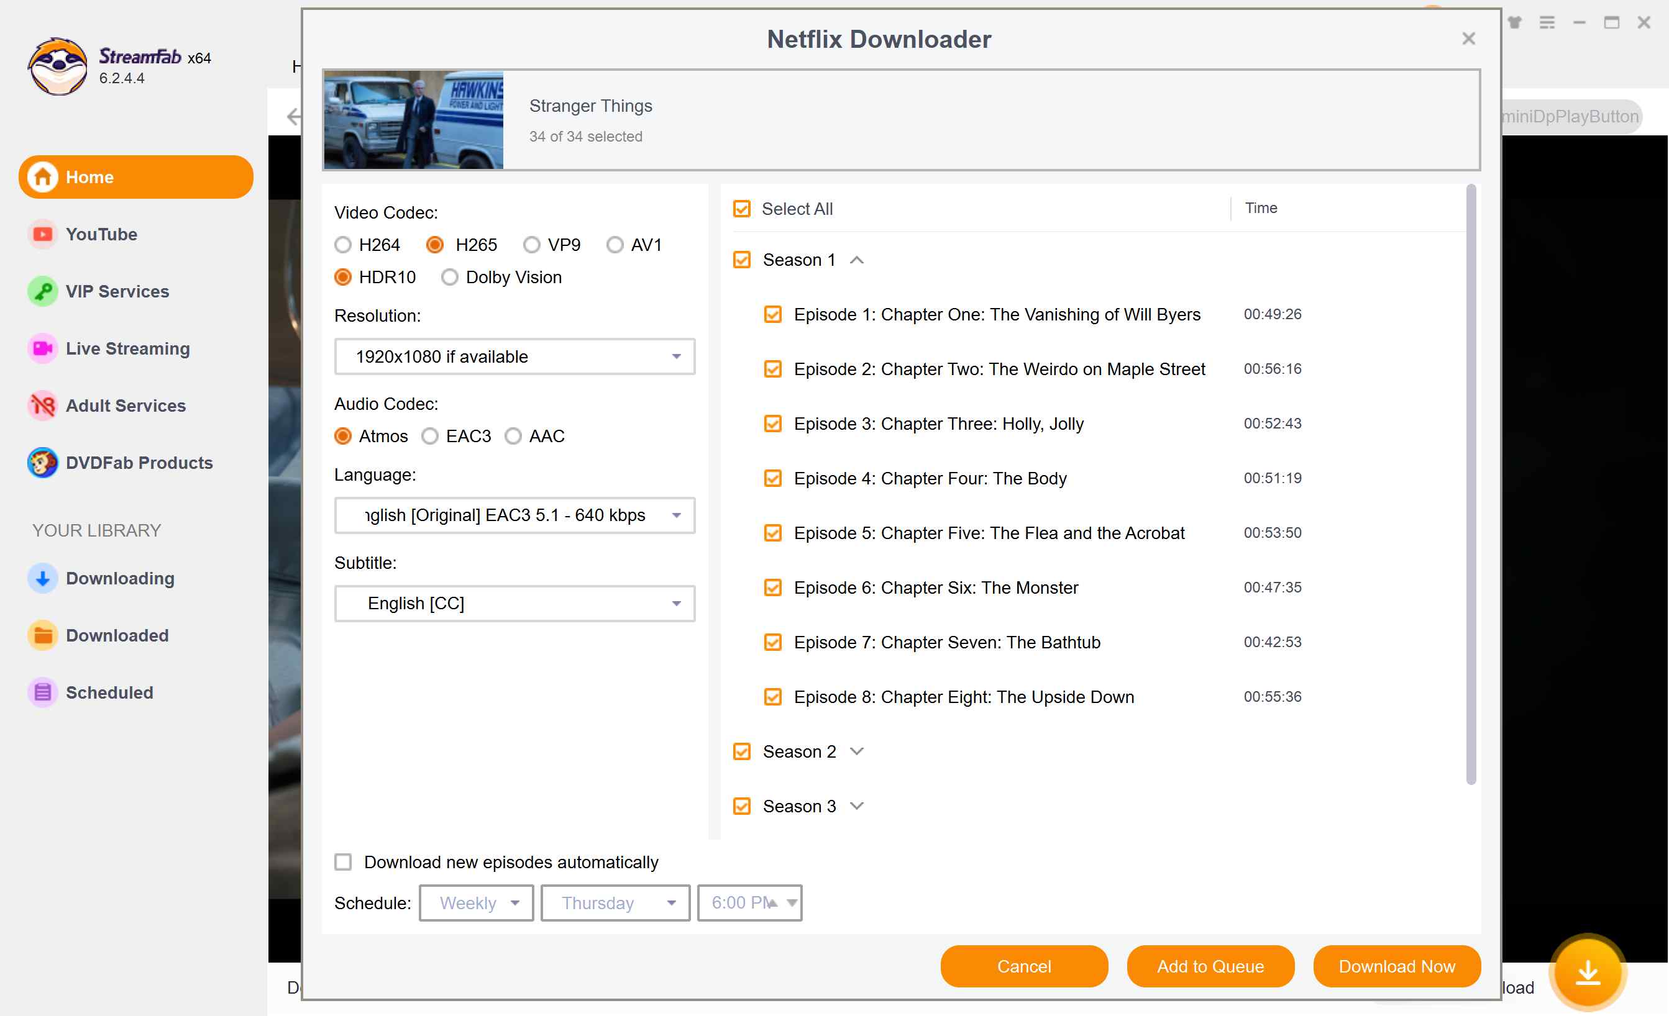Expand the Season 3 list
Image resolution: width=1669 pixels, height=1016 pixels.
(857, 806)
